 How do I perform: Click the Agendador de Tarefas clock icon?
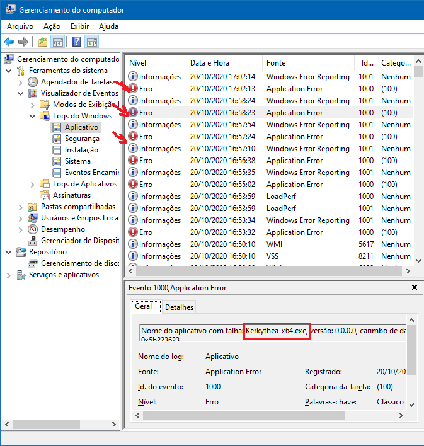coord(33,82)
